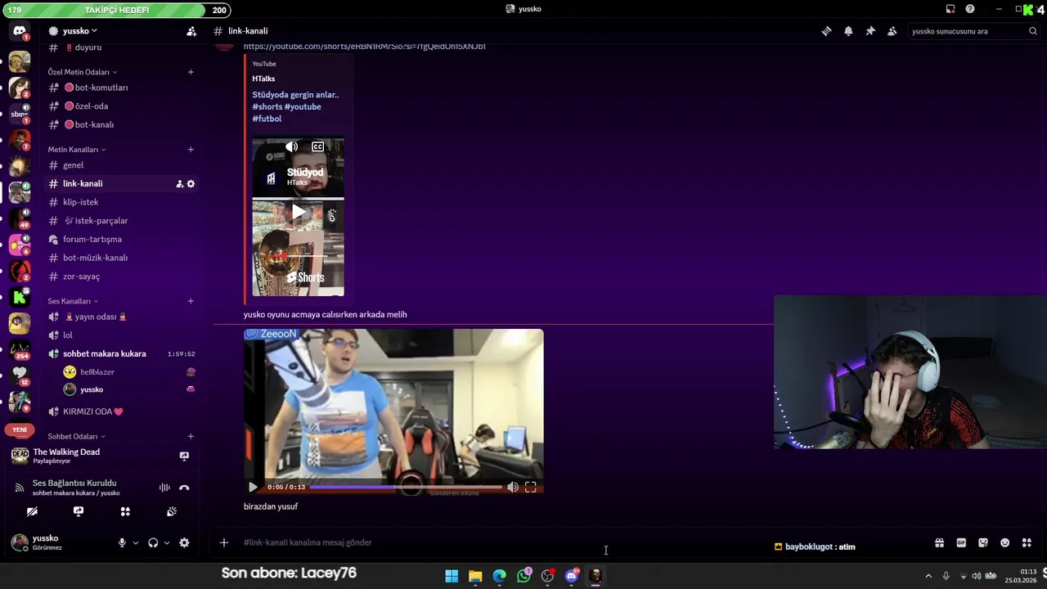Collapse Sohbet Odaları category
The width and height of the screenshot is (1047, 589).
pyautogui.click(x=77, y=437)
